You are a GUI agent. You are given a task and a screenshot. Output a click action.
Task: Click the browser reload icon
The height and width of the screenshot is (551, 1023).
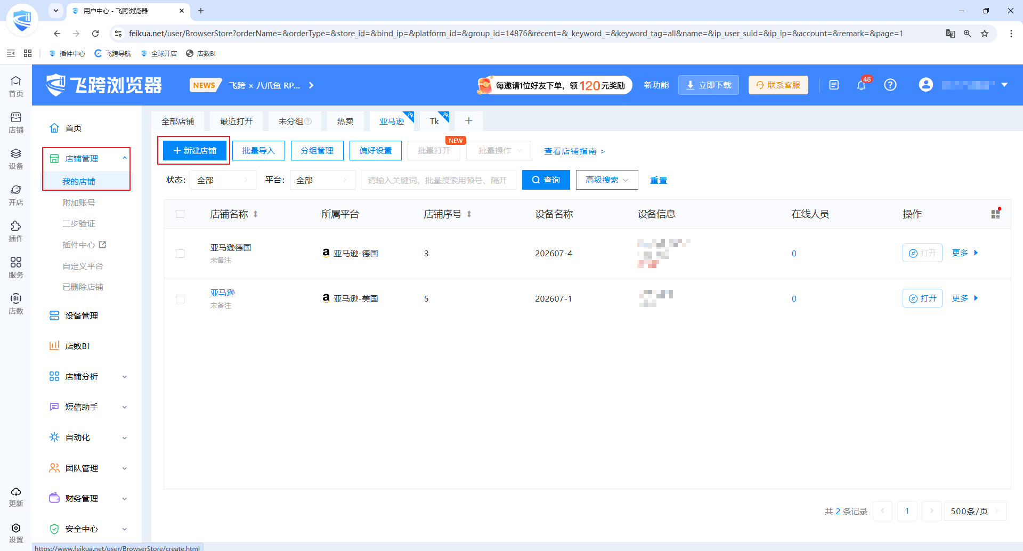click(95, 34)
